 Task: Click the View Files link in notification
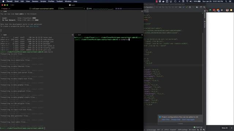pos(166,120)
